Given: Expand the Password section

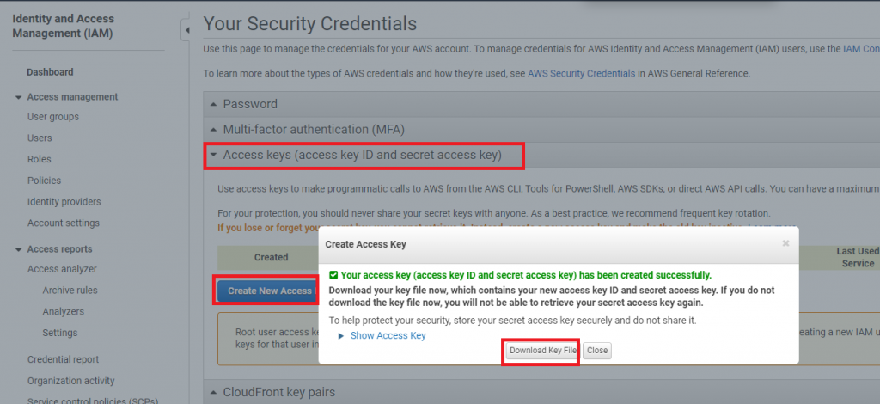Looking at the screenshot, I should coord(250,104).
